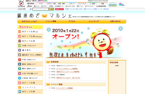Open the ショッピング menu item
The image size is (145, 94).
coord(94,21)
